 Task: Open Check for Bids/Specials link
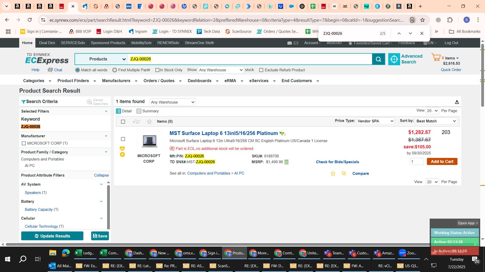click(337, 162)
